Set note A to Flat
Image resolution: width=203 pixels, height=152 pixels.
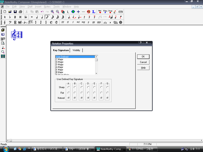[69, 93]
